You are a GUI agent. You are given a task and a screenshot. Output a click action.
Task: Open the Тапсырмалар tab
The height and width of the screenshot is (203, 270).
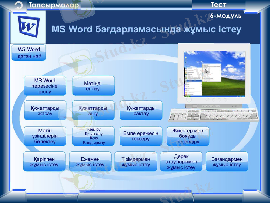(x=54, y=5)
